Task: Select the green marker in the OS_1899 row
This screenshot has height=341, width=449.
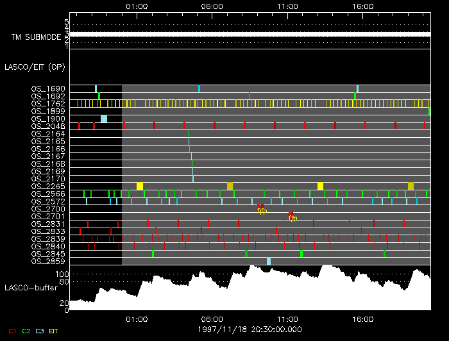Action: (x=429, y=111)
